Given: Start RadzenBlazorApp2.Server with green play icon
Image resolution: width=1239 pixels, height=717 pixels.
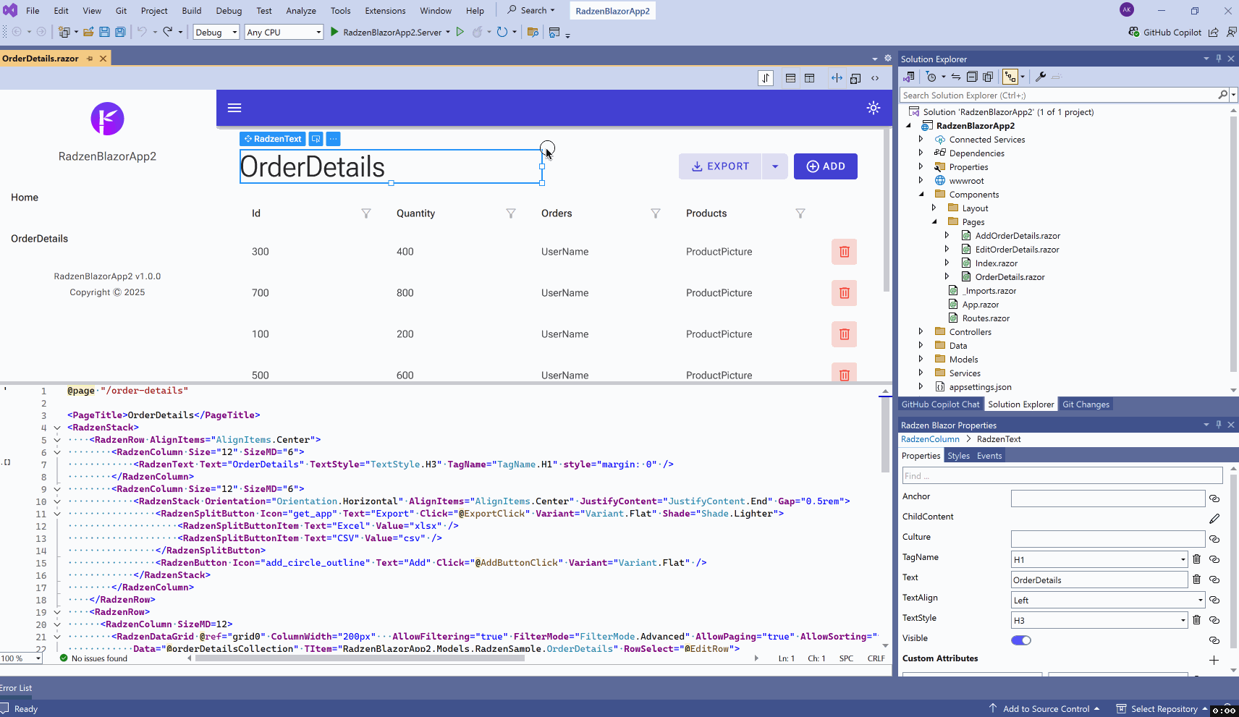Looking at the screenshot, I should click(334, 32).
